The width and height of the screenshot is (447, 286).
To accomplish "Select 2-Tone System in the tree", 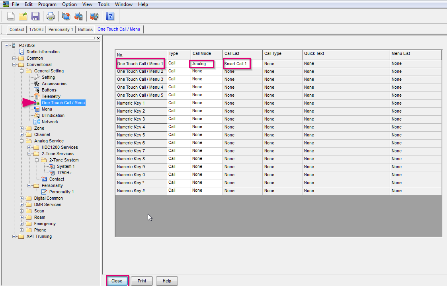I will 64,160.
